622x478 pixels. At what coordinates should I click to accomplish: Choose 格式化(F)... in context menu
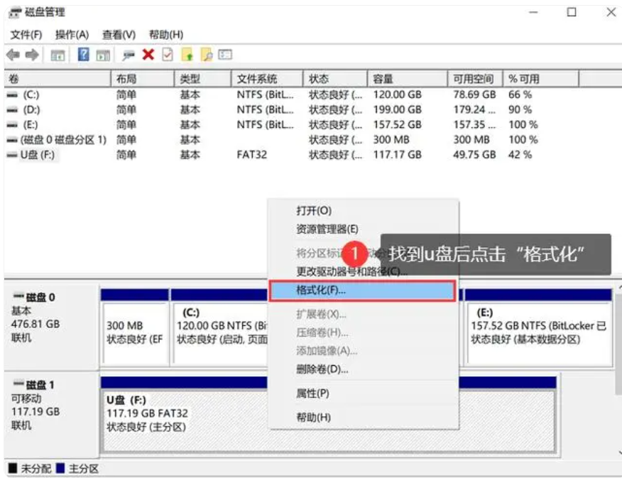click(x=321, y=290)
